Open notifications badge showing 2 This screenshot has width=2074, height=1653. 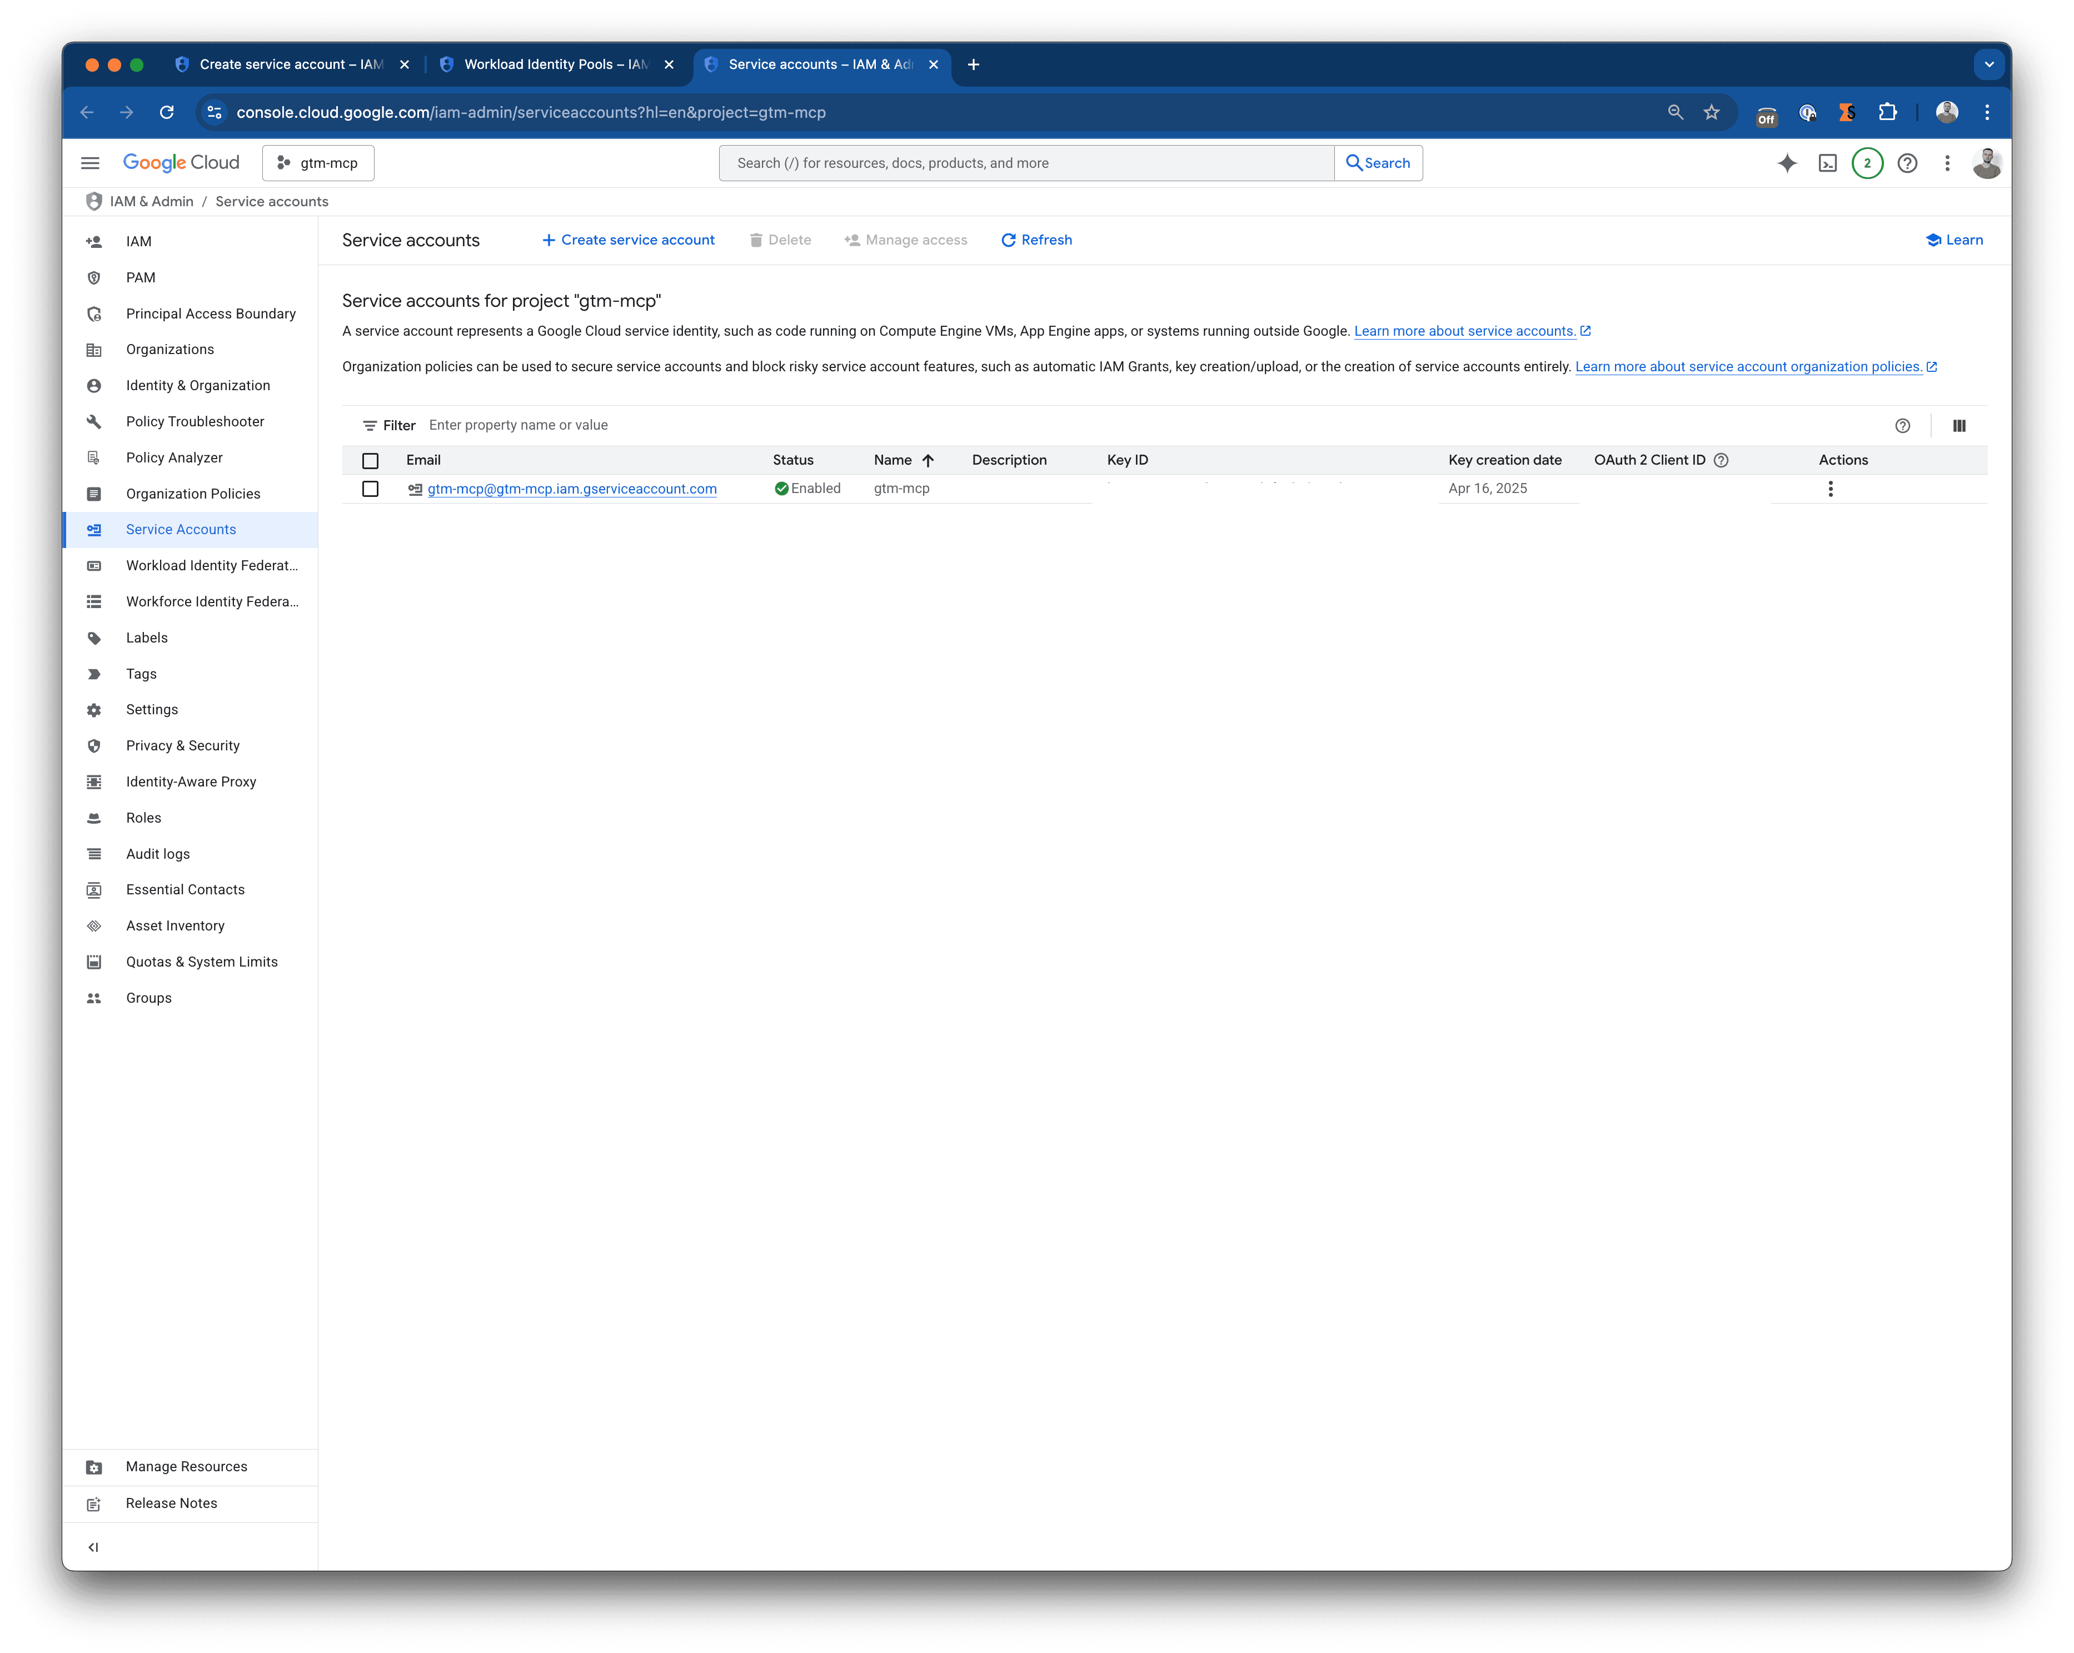pos(1867,163)
